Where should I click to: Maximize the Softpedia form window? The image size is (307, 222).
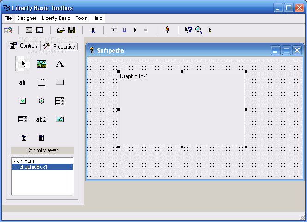pyautogui.click(x=286, y=50)
